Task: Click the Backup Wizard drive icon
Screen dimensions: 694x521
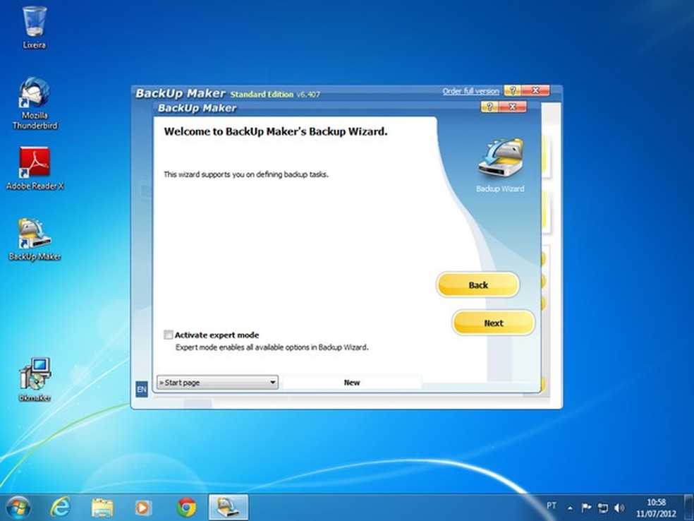Action: point(500,160)
